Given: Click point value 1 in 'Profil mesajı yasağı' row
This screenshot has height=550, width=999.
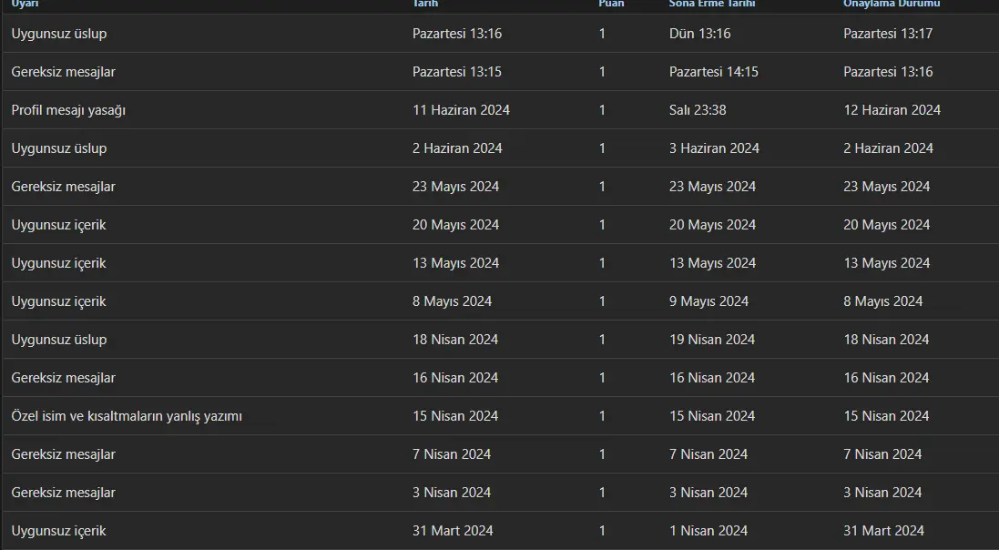Looking at the screenshot, I should point(602,110).
